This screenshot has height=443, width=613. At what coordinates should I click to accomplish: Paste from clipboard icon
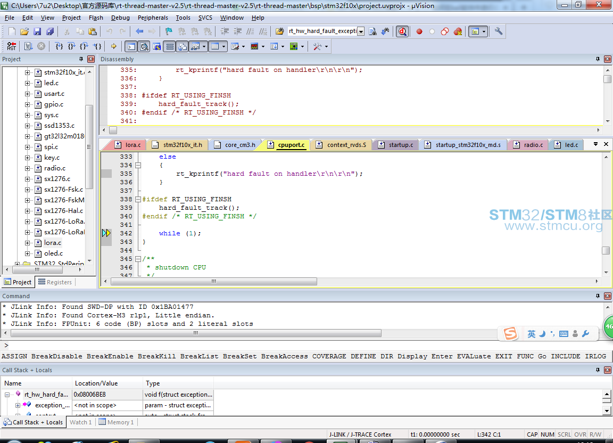point(92,31)
